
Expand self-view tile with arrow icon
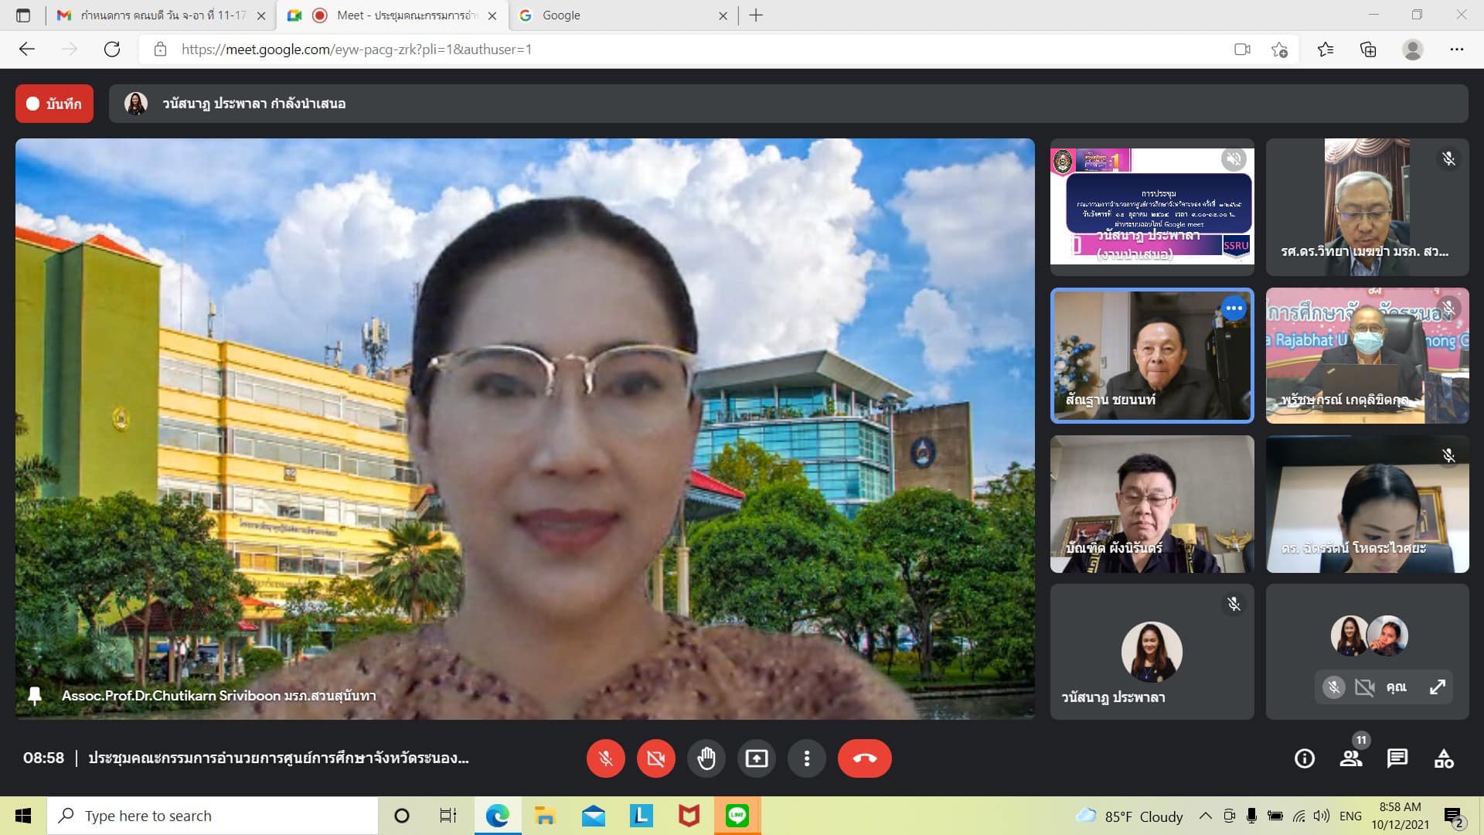[x=1437, y=687]
